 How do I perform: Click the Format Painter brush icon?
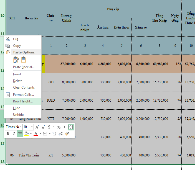click(67, 134)
